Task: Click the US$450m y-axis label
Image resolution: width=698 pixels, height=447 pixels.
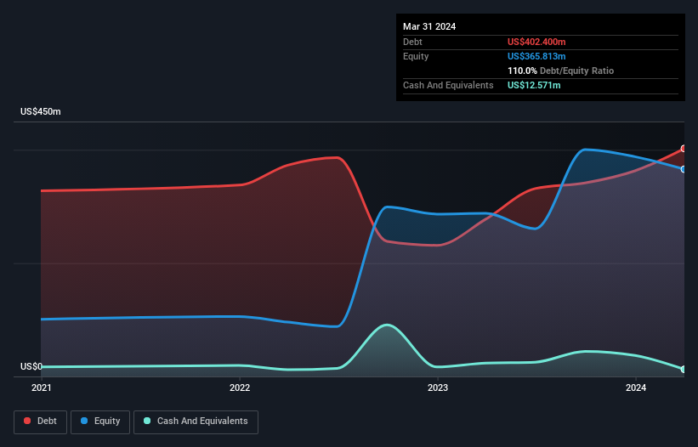Action: tap(41, 111)
